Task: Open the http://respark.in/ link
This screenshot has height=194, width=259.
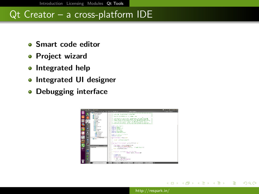Action: coord(152,191)
